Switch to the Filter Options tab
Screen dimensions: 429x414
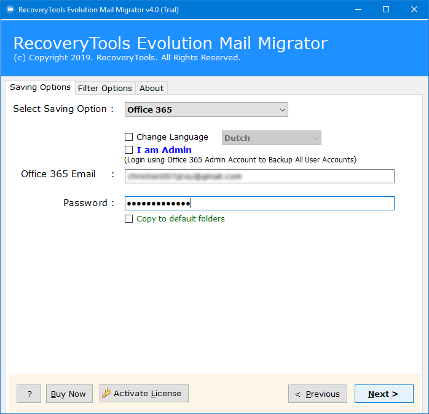pyautogui.click(x=105, y=88)
